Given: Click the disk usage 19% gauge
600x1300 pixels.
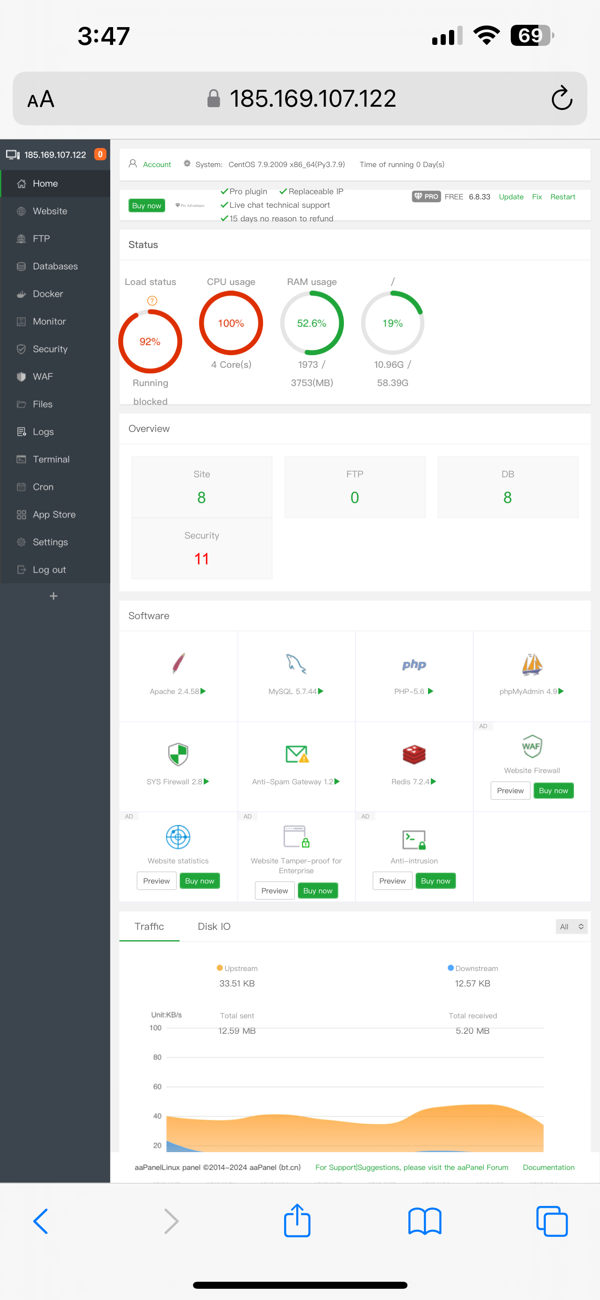Looking at the screenshot, I should point(393,323).
